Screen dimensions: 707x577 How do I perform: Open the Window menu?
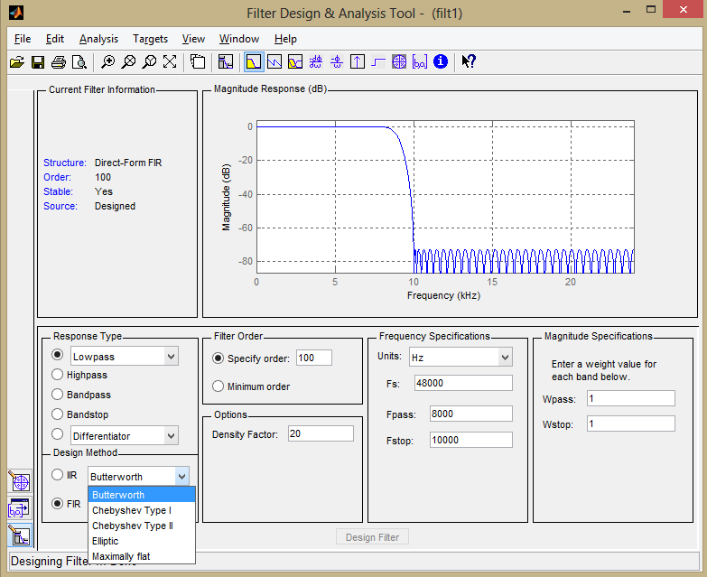(239, 39)
